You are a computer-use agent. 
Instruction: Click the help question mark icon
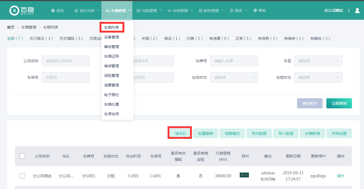(255, 10)
